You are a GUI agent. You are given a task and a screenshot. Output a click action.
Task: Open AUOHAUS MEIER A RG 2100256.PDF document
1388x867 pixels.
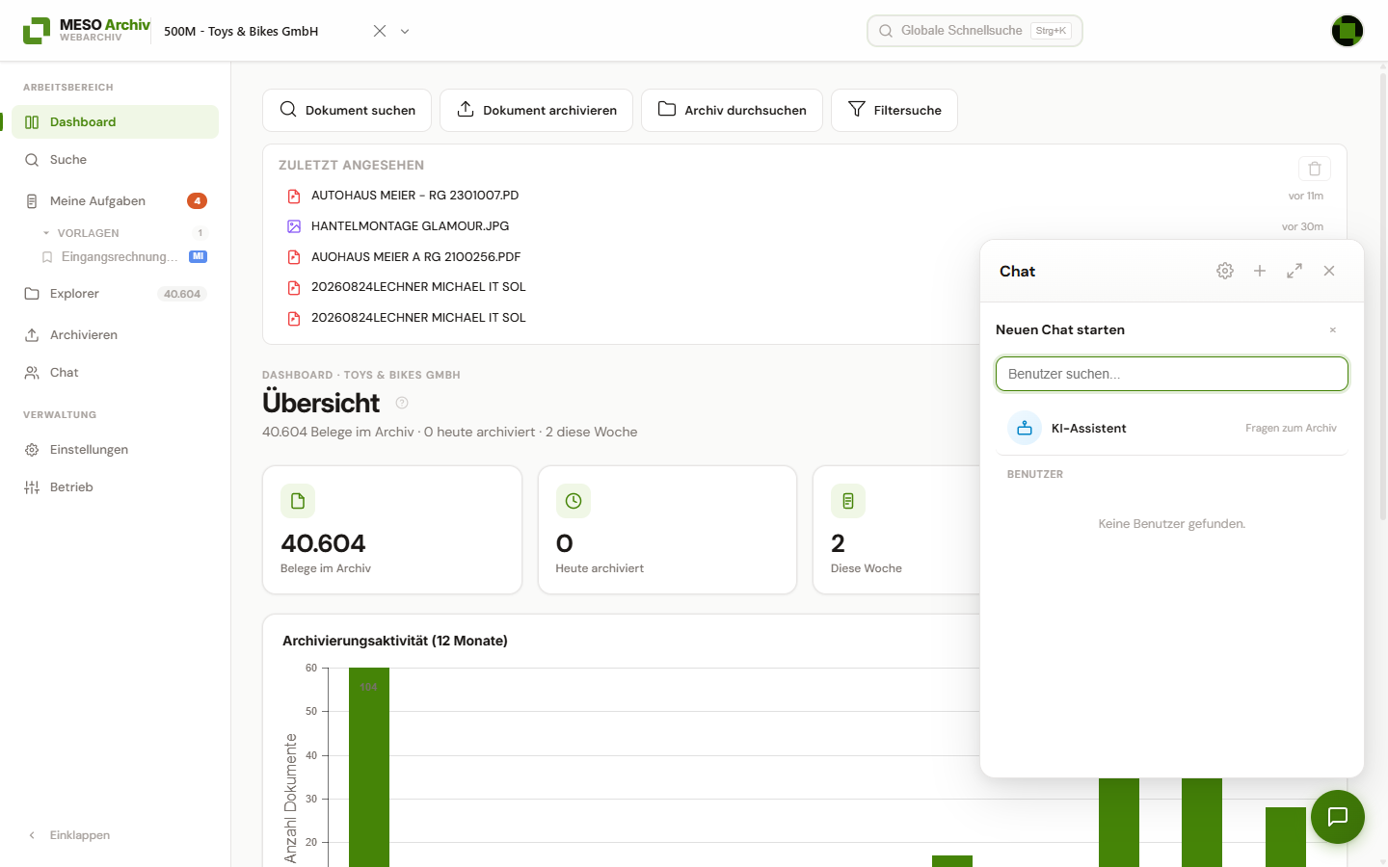(415, 257)
